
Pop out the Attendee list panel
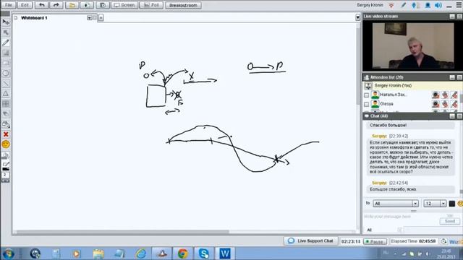pyautogui.click(x=459, y=77)
